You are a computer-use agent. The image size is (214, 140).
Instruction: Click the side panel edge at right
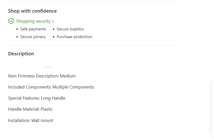pos(213,108)
